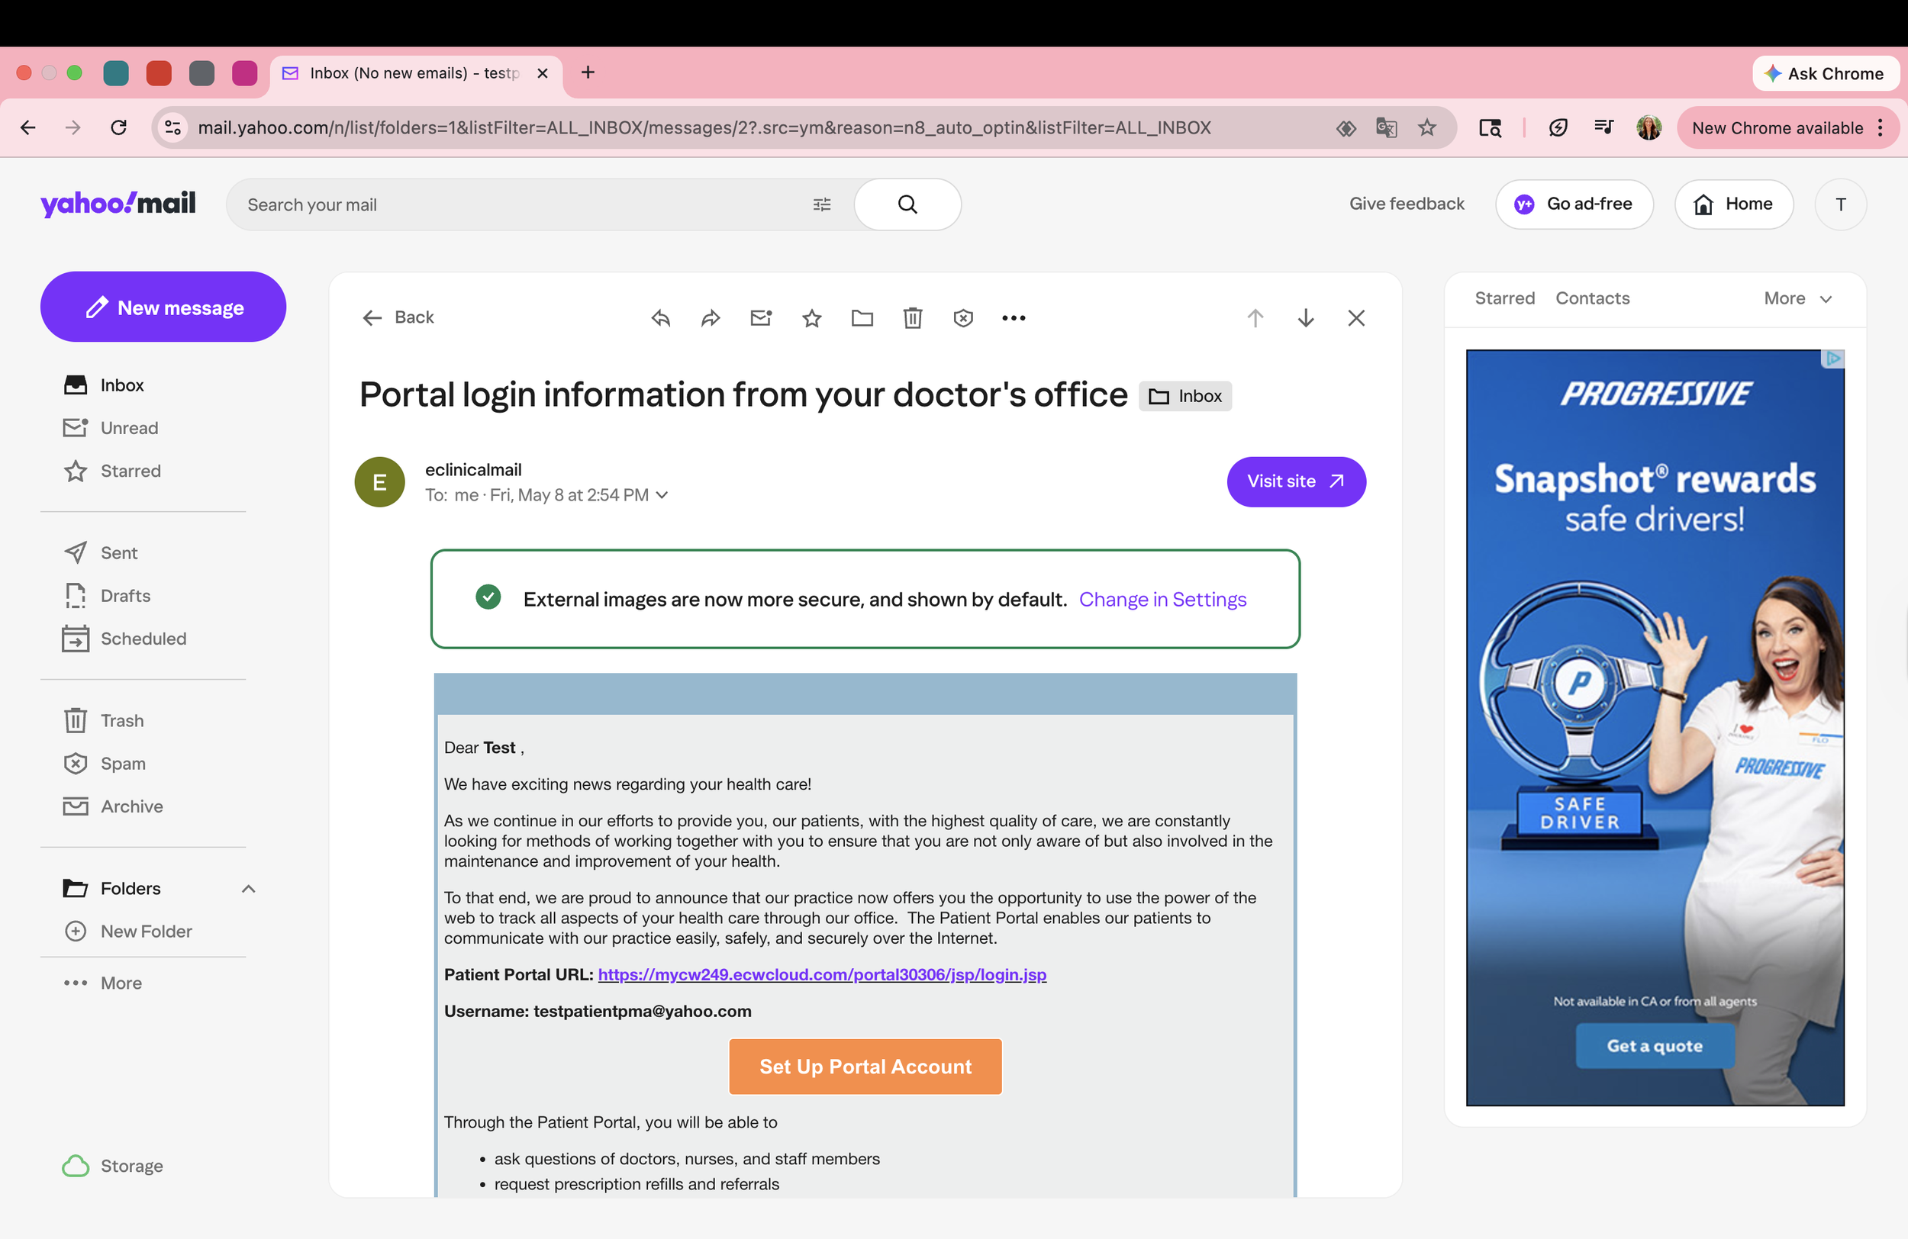Image resolution: width=1908 pixels, height=1239 pixels.
Task: Mark the message as spam via shield icon
Action: point(963,318)
